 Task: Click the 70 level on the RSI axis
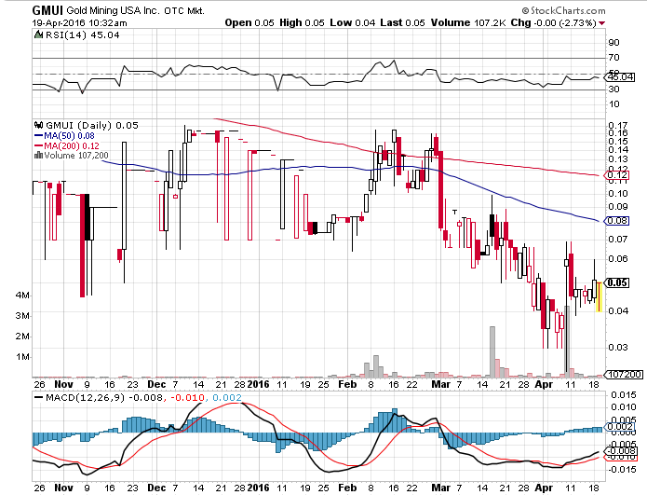[x=613, y=58]
